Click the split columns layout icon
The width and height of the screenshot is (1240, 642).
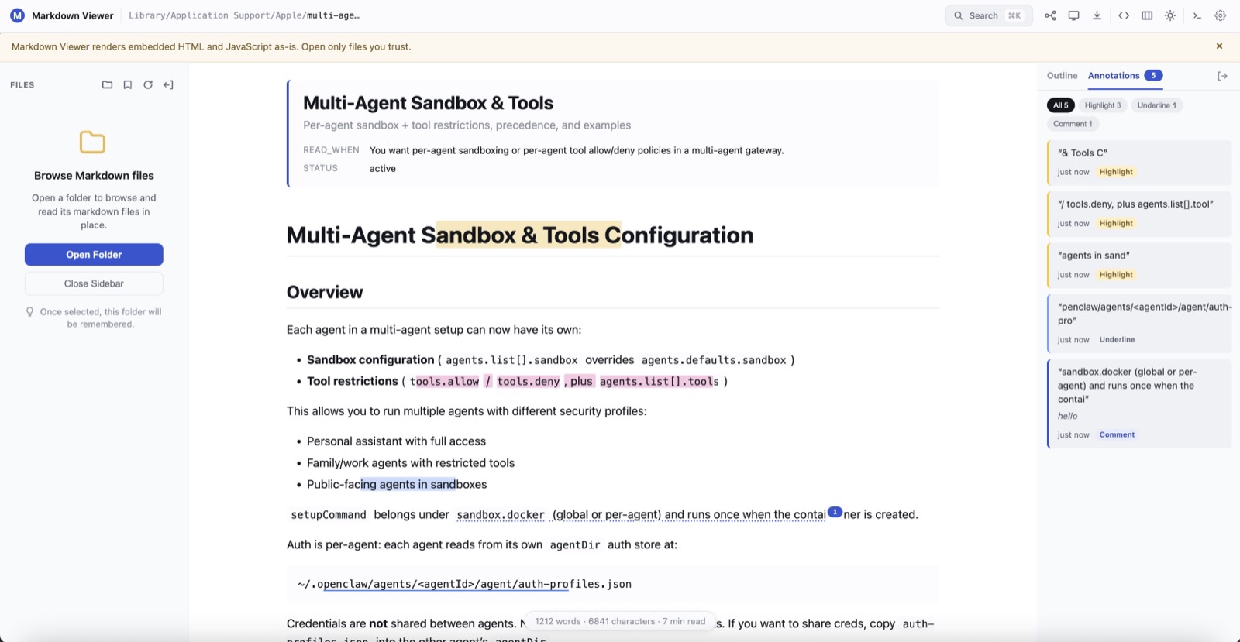tap(1147, 15)
